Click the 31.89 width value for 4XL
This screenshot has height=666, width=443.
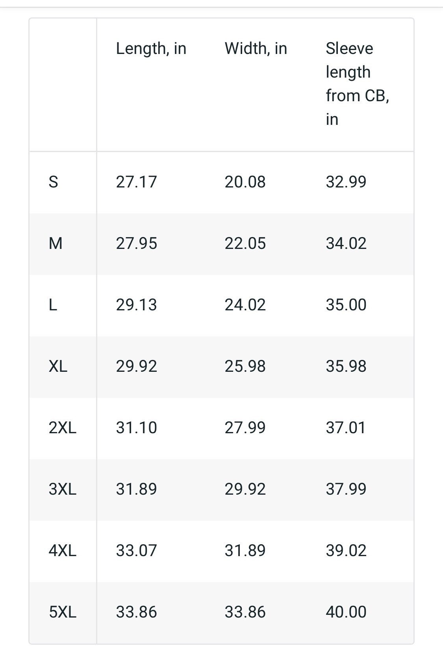245,551
